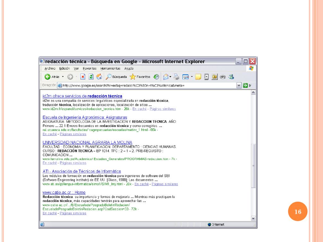Refresh the page with green arrows icon
The image size is (323, 242).
91,77
